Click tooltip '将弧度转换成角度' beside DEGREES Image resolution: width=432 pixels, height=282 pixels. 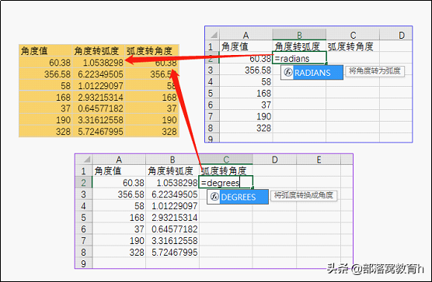[x=303, y=195]
